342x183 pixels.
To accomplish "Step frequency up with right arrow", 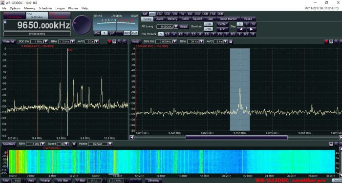I will (x=251, y=29).
